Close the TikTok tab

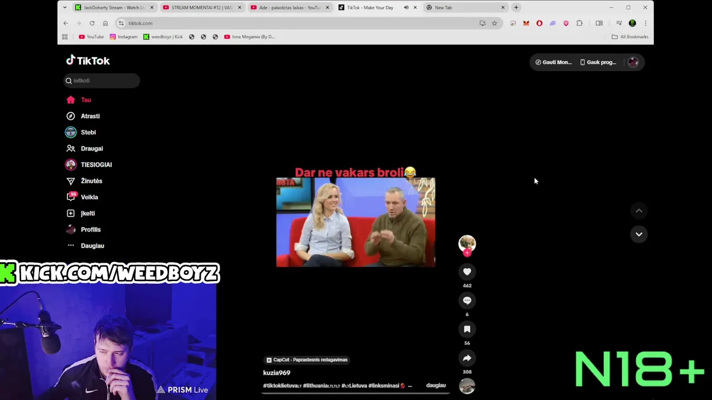point(415,8)
